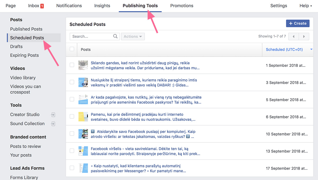Viewport: 318px width, 180px height.
Task: Click the 'Posts' column header
Action: coord(86,49)
